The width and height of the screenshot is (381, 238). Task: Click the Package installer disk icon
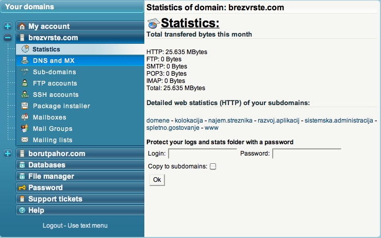(x=24, y=106)
